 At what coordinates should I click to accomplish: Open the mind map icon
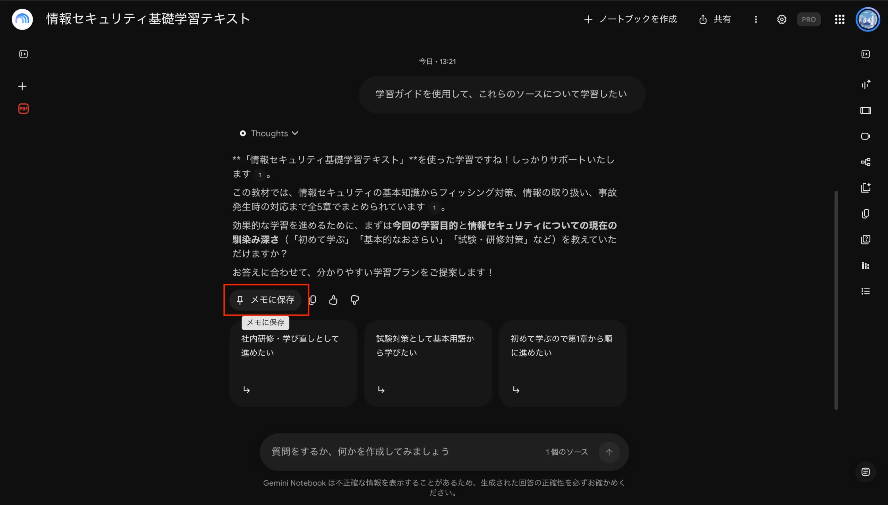click(865, 162)
